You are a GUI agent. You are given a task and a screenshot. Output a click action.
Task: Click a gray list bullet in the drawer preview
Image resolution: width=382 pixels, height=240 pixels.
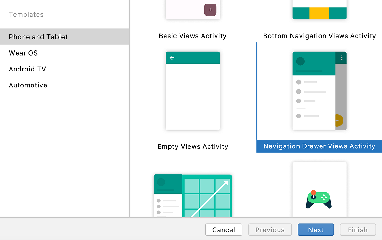[298, 82]
